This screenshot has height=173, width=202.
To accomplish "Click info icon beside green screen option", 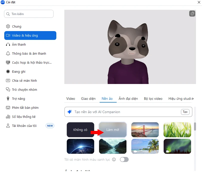I will click(114, 159).
